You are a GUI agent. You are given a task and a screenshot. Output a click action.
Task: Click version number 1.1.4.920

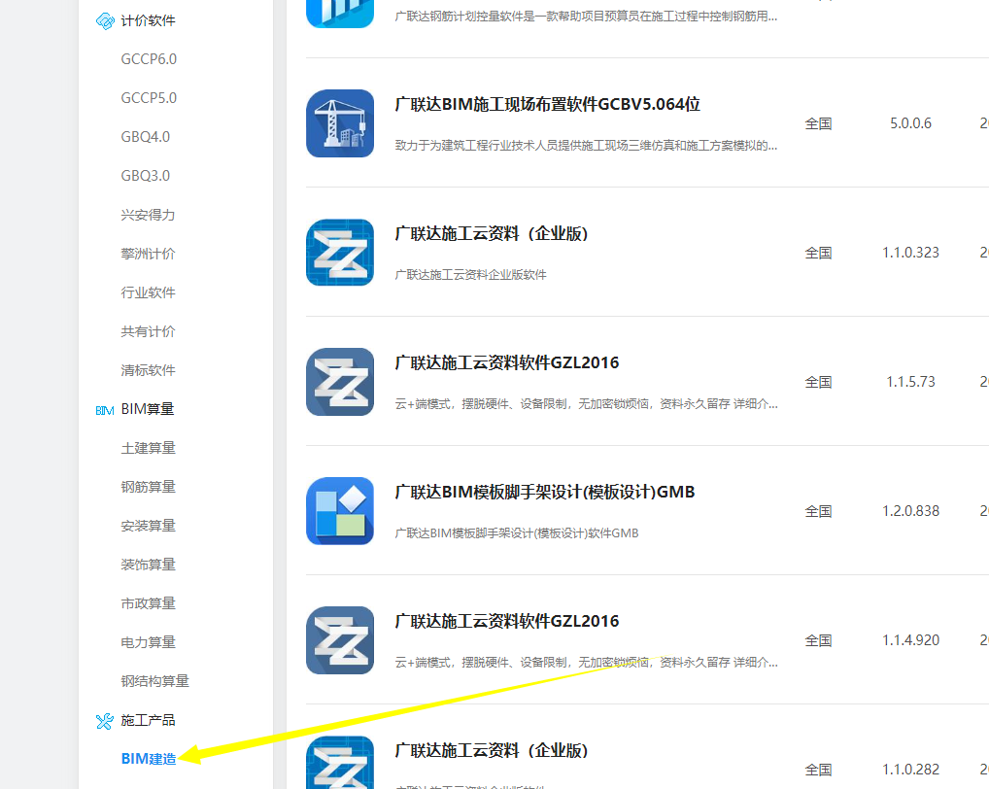click(910, 640)
